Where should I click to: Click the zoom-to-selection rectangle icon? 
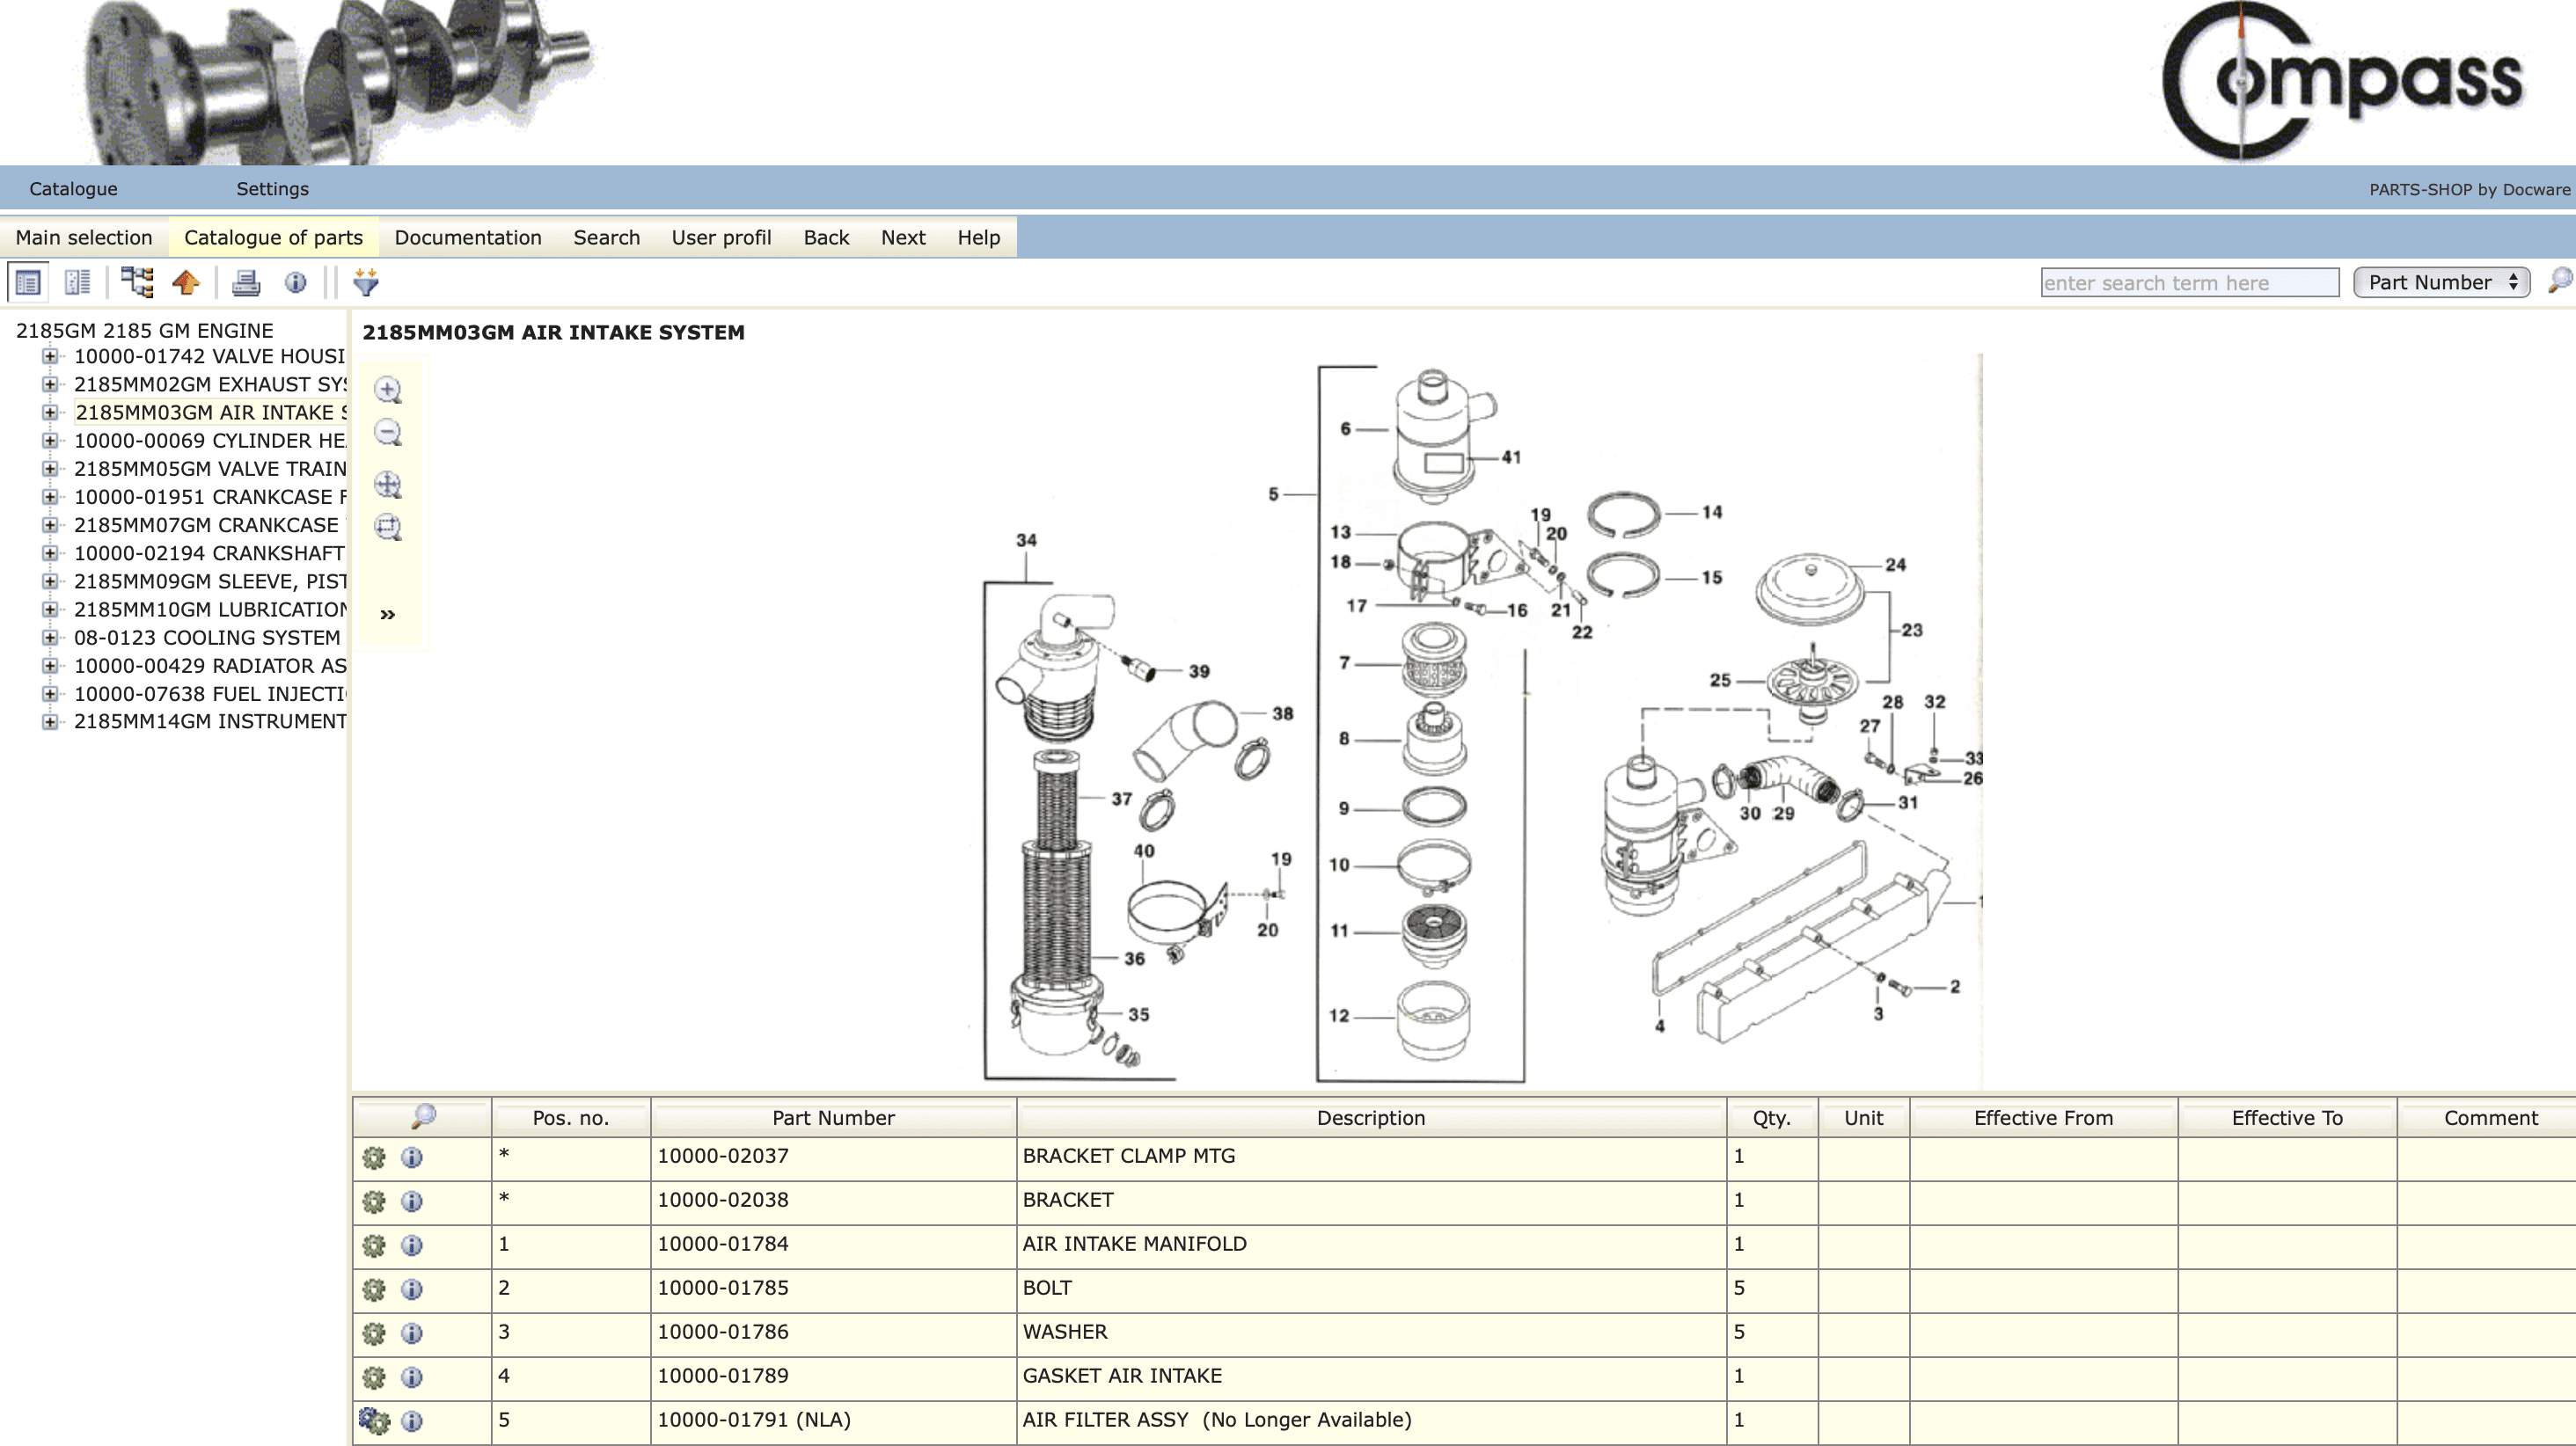pyautogui.click(x=388, y=527)
